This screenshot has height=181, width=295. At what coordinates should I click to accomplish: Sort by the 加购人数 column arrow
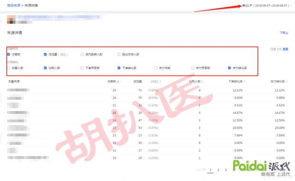pos(202,81)
